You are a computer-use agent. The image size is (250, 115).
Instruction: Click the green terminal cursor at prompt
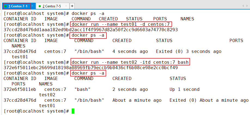click(x=73, y=111)
